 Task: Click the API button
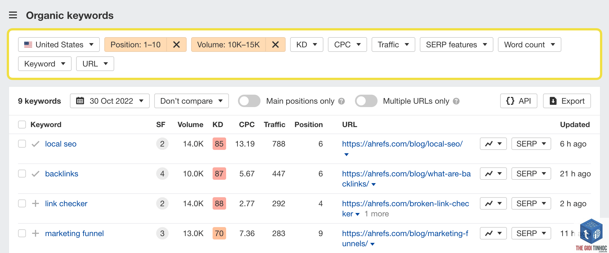tap(519, 101)
